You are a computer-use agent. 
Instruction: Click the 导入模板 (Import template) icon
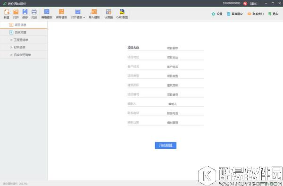click(94, 12)
